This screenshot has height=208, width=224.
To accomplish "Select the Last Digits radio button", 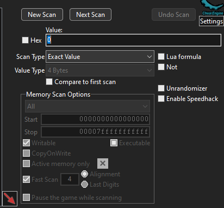I will pos(84,185).
